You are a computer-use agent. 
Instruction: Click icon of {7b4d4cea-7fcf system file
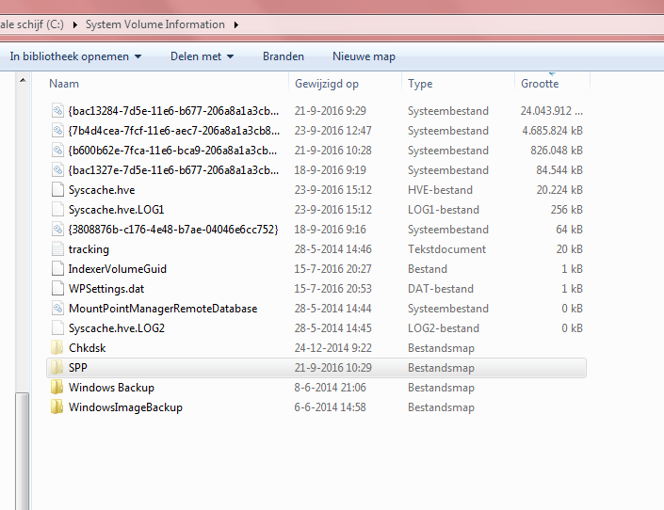click(57, 131)
